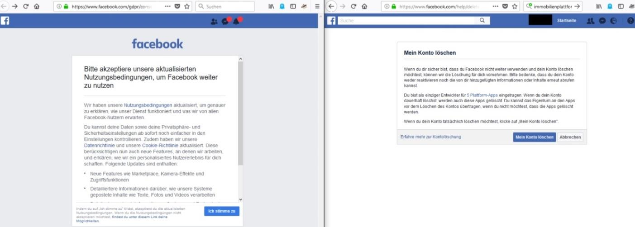Open friend requests icon in the right Facebook bar
This screenshot has width=635, height=227.
pos(590,21)
